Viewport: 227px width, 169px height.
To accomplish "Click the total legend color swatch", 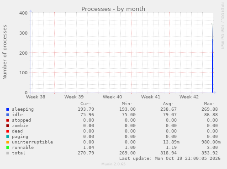I will (x=8, y=153).
